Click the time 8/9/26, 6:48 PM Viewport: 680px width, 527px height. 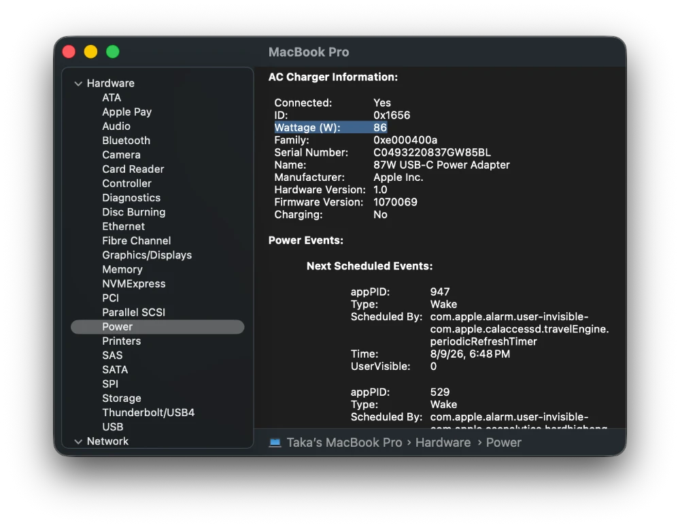coord(470,354)
